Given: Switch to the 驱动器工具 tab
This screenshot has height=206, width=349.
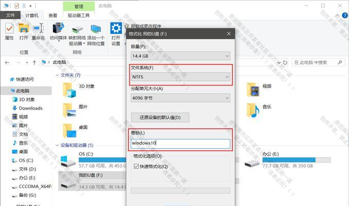Looking at the screenshot, I should tap(79, 15).
